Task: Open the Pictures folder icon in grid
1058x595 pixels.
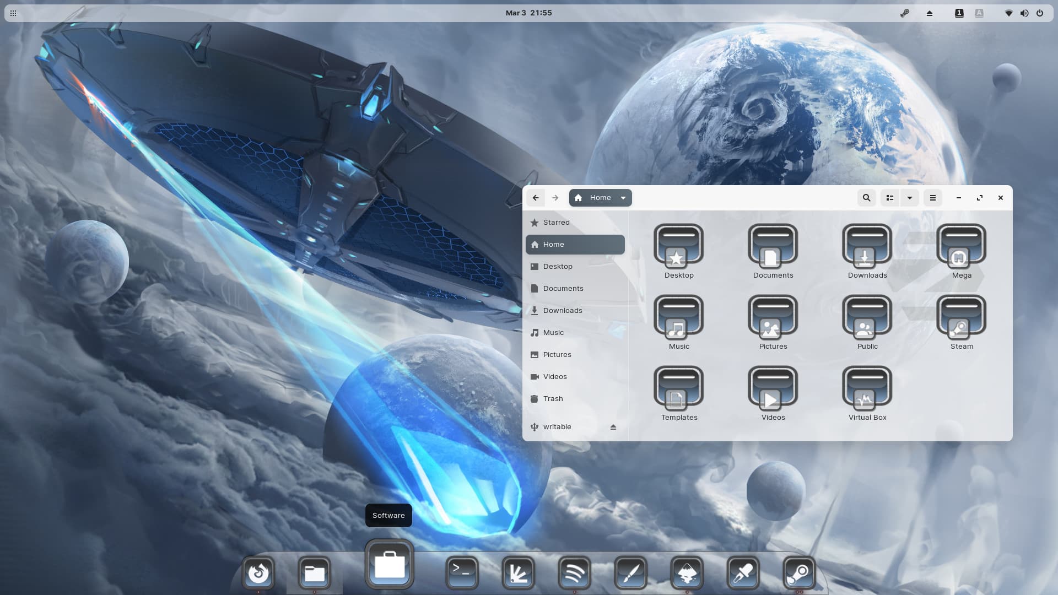Action: (x=773, y=316)
